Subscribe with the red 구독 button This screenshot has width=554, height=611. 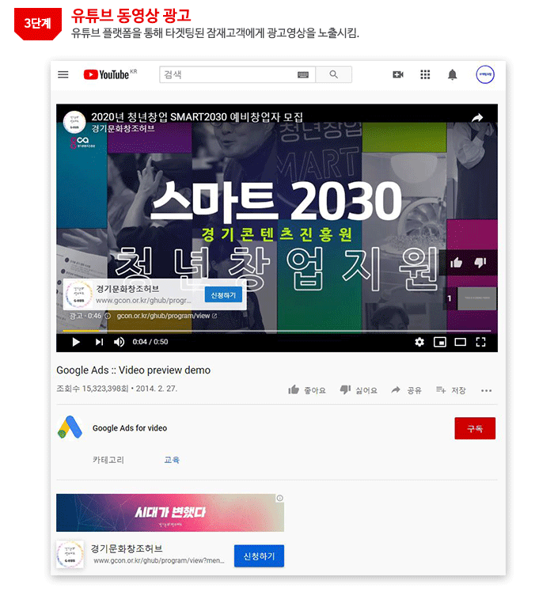click(475, 428)
